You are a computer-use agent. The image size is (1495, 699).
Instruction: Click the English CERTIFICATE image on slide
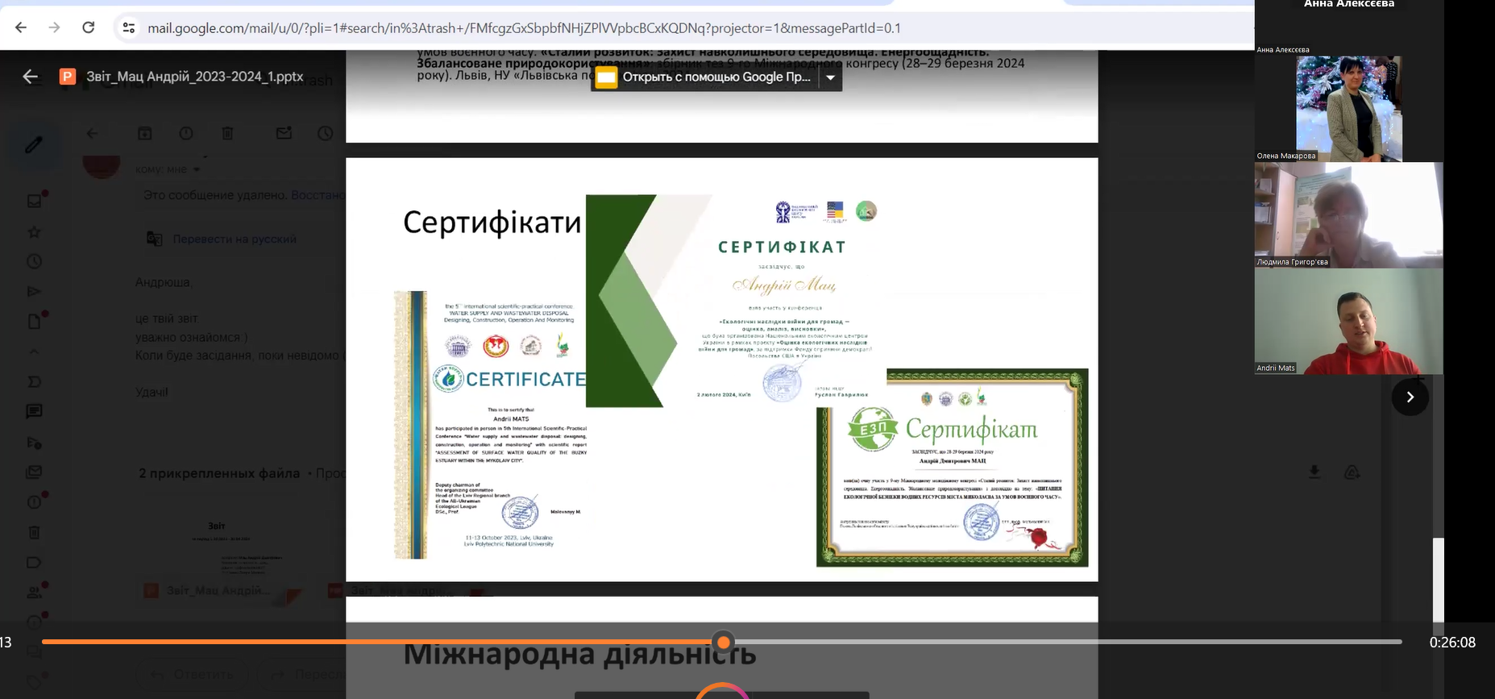click(x=490, y=425)
